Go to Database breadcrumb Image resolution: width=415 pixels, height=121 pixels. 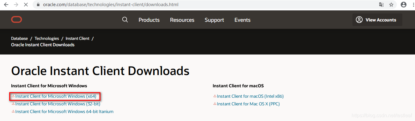click(x=19, y=38)
